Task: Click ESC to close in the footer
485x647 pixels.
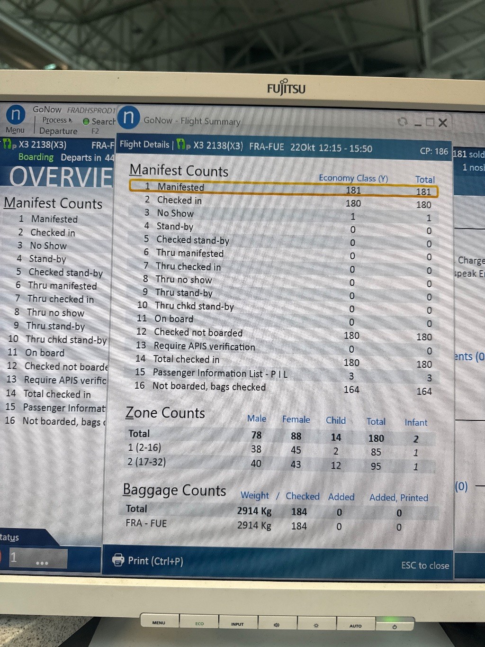Action: (x=424, y=565)
